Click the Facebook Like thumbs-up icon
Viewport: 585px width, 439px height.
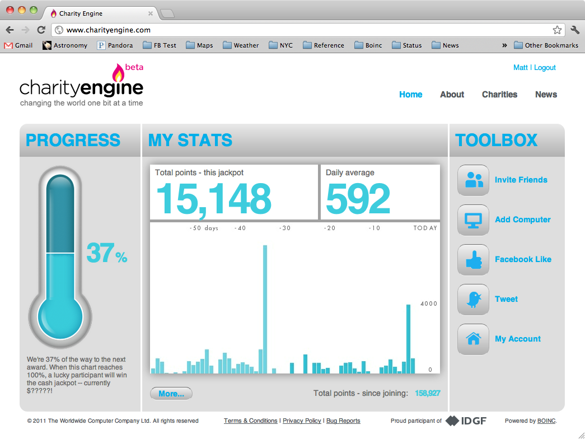(473, 260)
